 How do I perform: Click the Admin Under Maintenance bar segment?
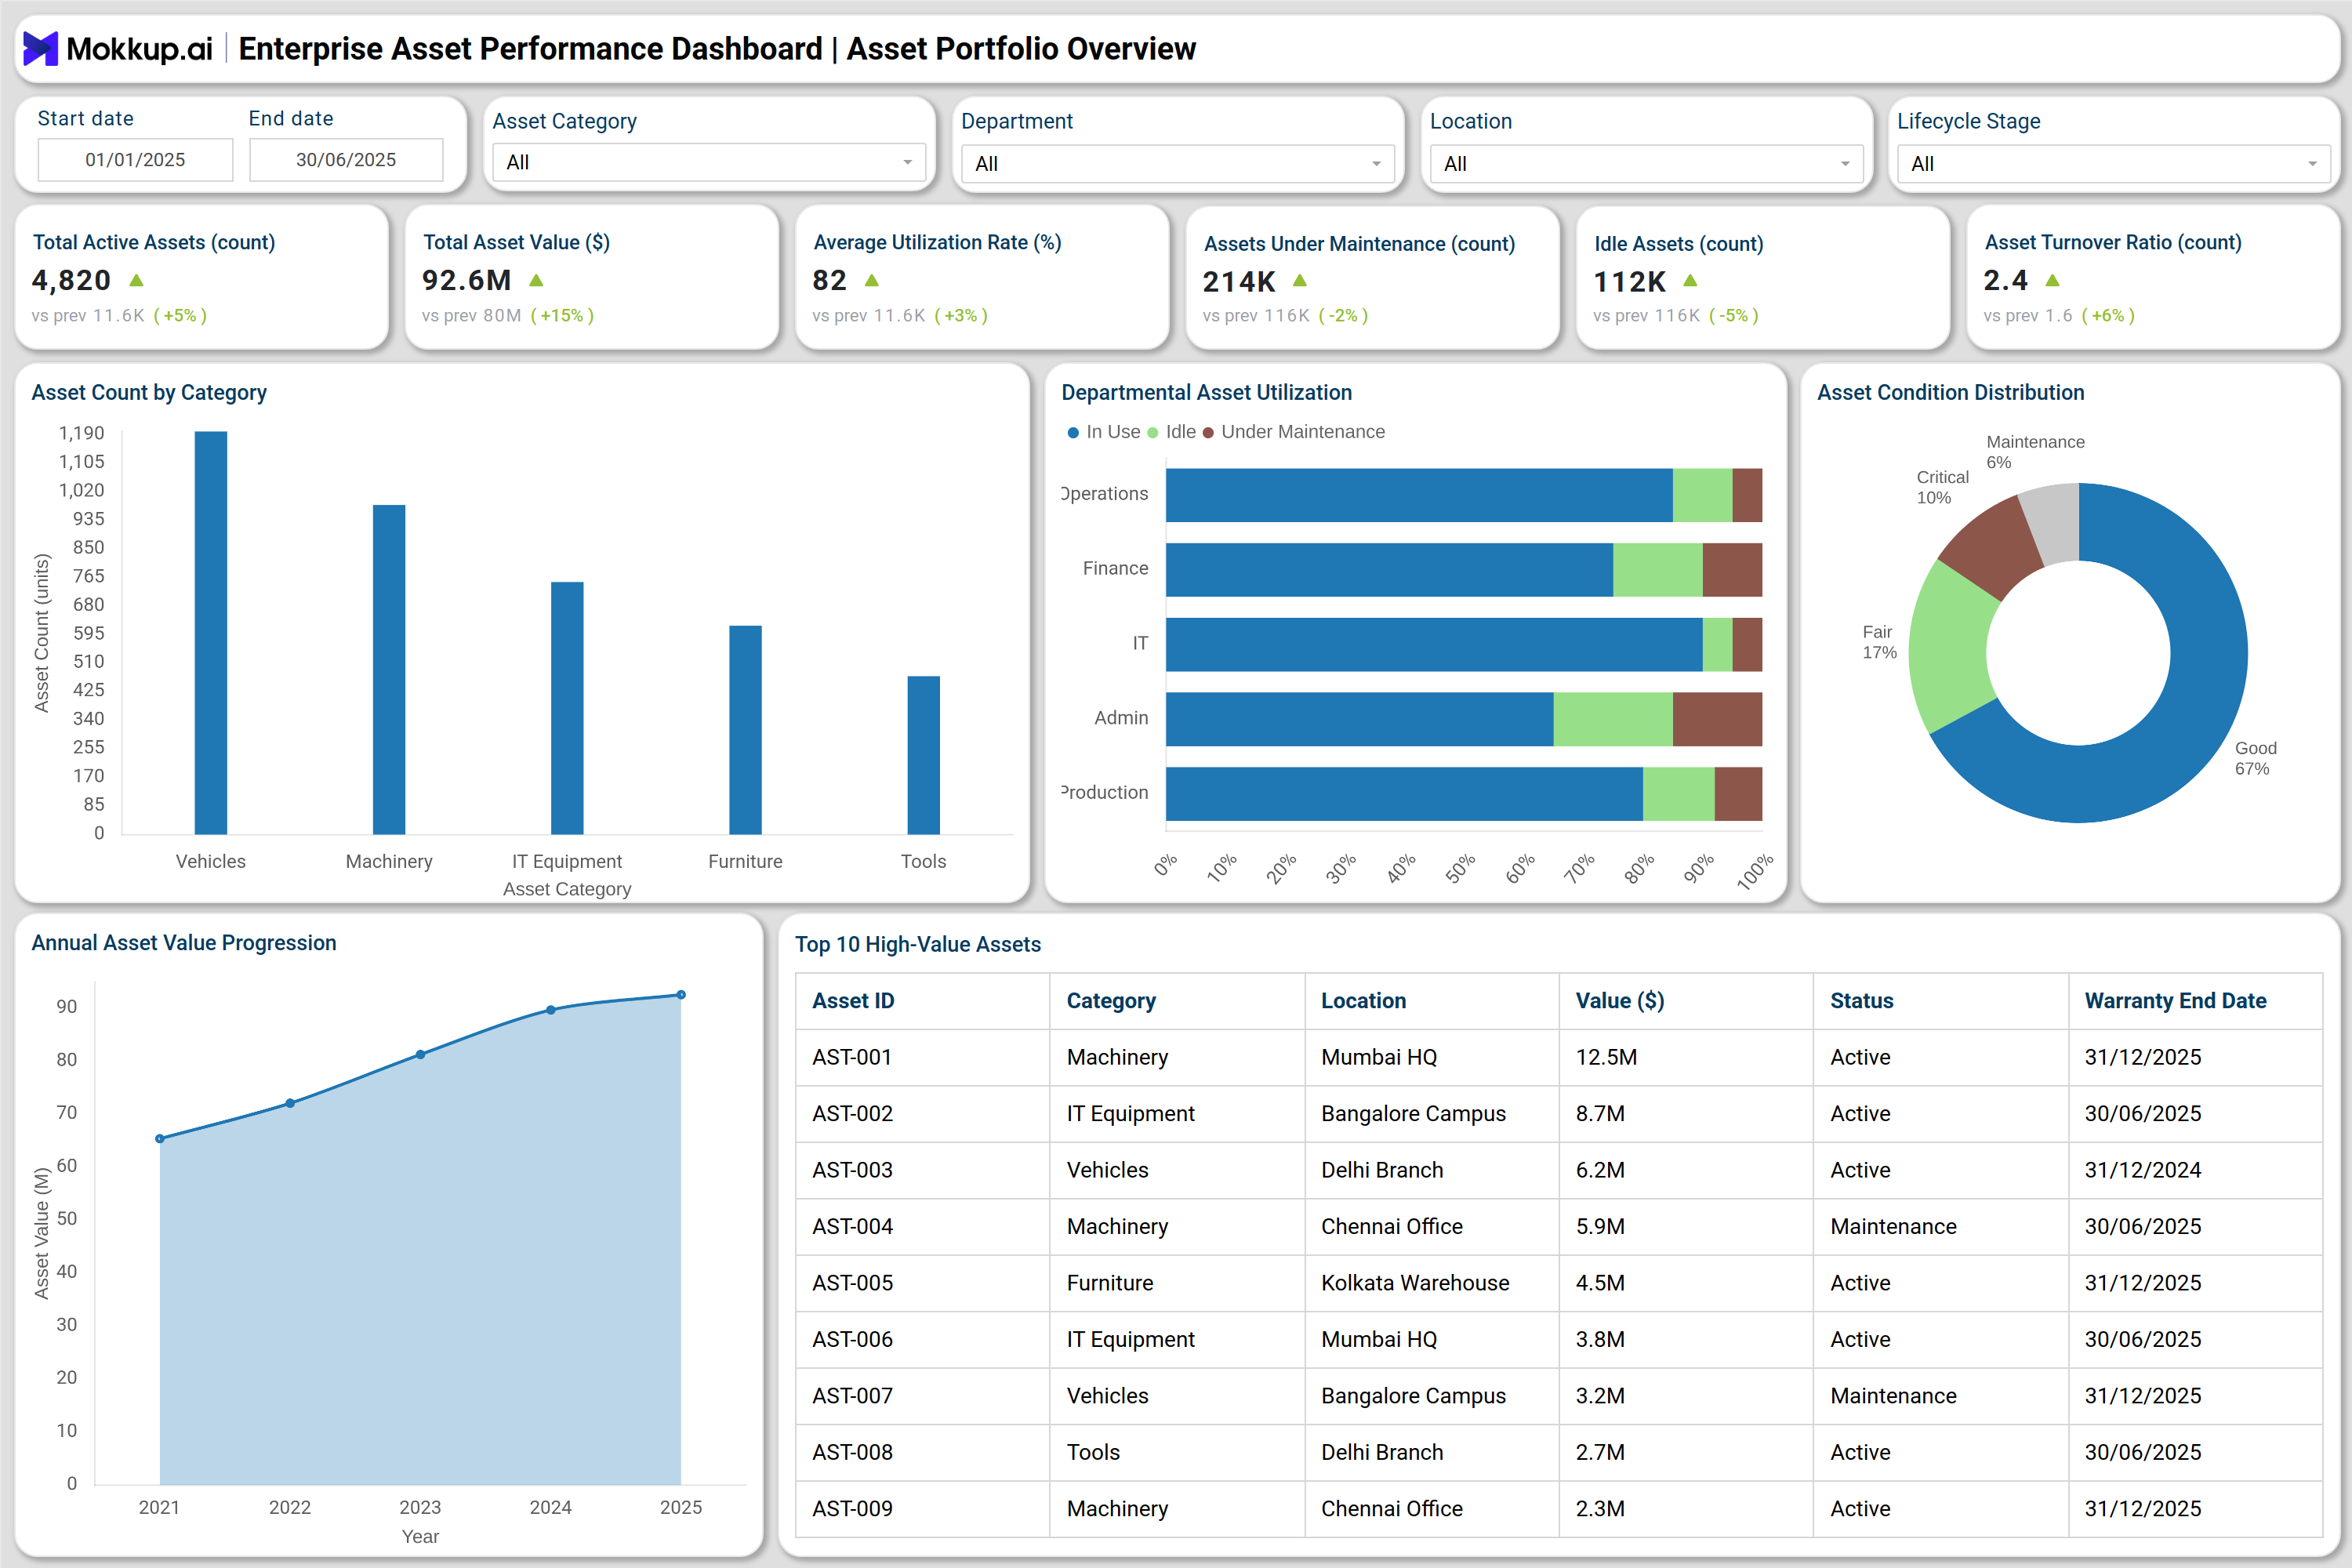[x=1717, y=719]
